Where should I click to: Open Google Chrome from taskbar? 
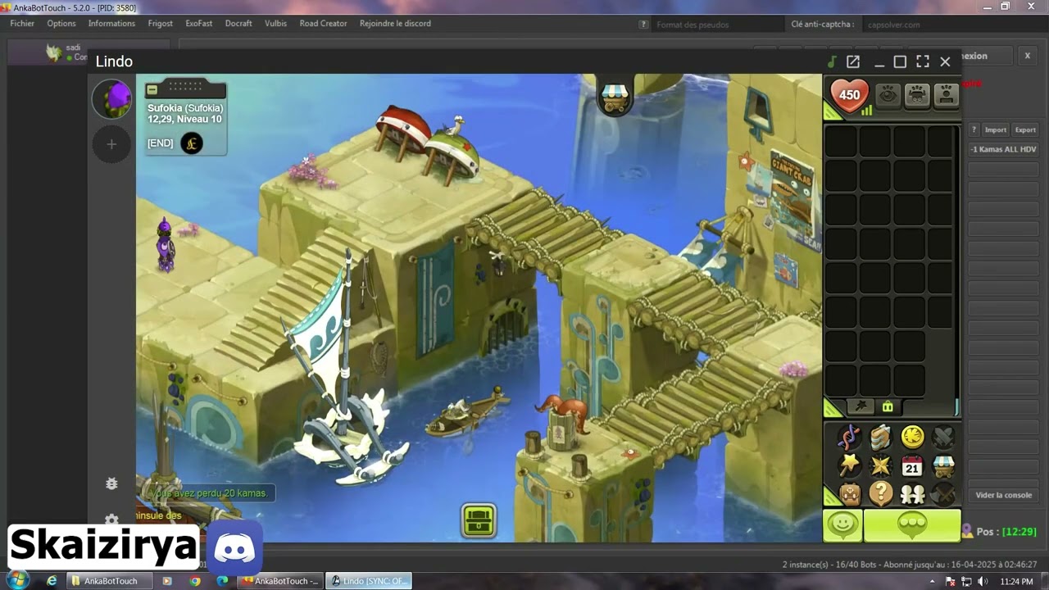coord(195,581)
